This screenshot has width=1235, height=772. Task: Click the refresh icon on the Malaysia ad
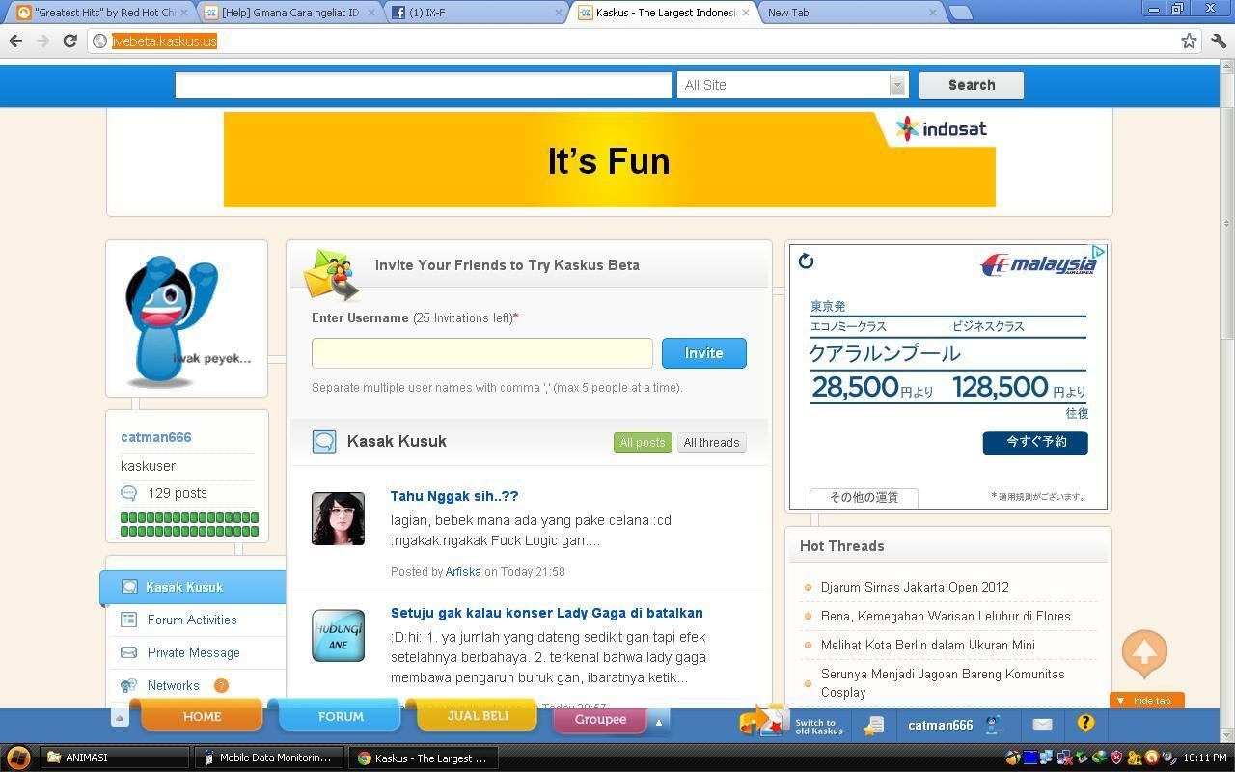(807, 261)
